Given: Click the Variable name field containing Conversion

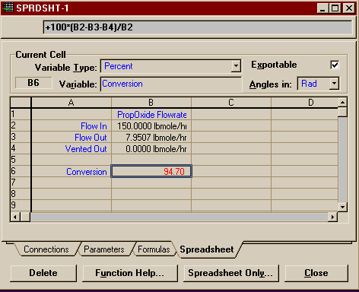Looking at the screenshot, I should 171,84.
